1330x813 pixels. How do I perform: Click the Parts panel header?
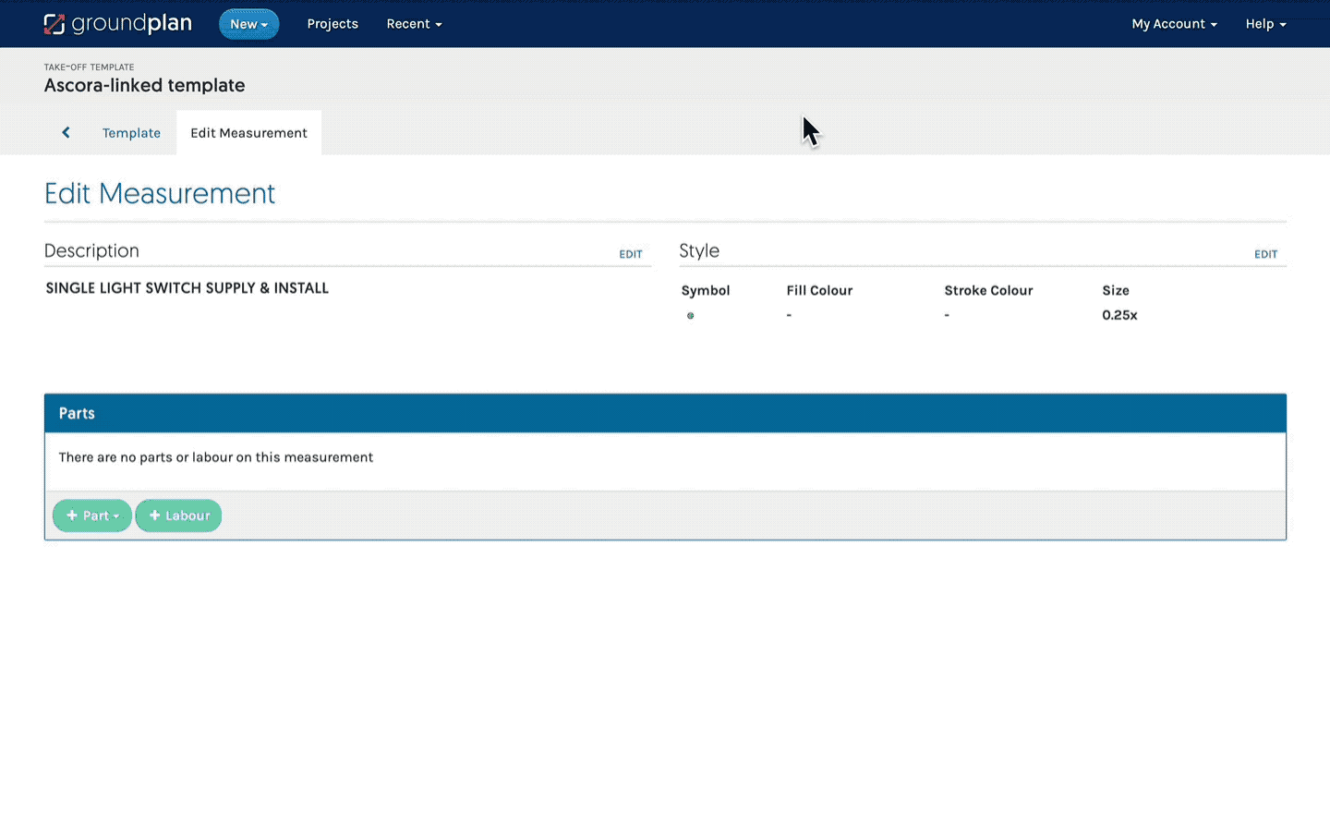coord(665,413)
